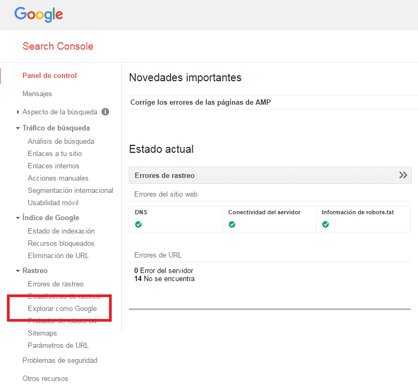
Task: Click '0 Error del servidor' entry
Action: click(164, 270)
